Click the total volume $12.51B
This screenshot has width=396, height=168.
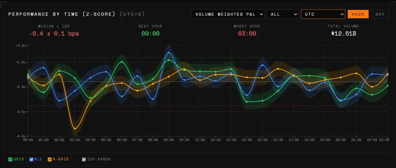[x=343, y=34]
